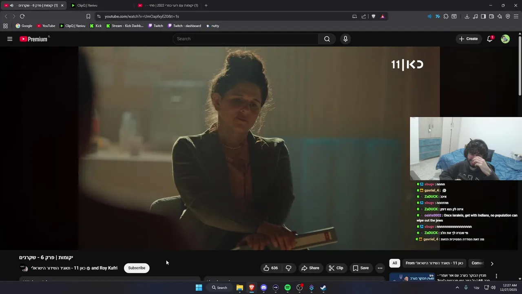
Task: Open the Twitch - dashboard bookmark
Action: pos(184,26)
